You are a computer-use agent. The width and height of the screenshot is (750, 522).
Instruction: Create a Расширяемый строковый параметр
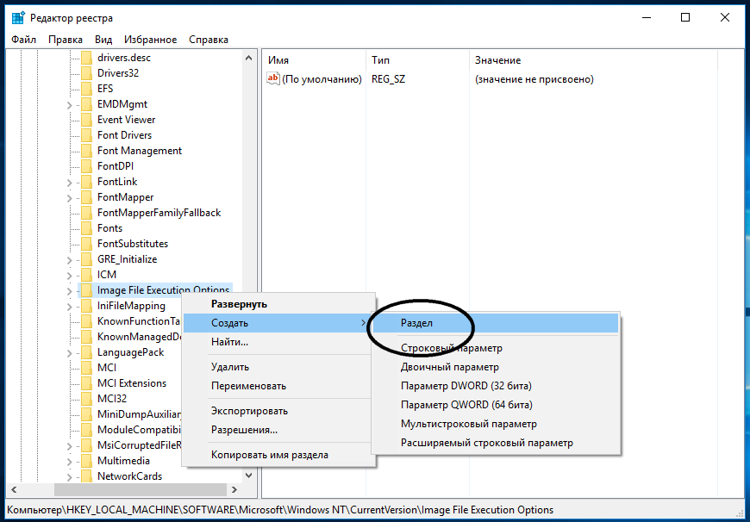[x=496, y=443]
